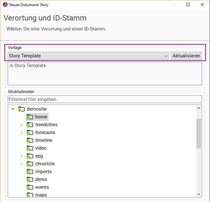The height and width of the screenshot is (202, 210).
Task: Click the 'A Story Template' description box
Action: click(x=105, y=74)
